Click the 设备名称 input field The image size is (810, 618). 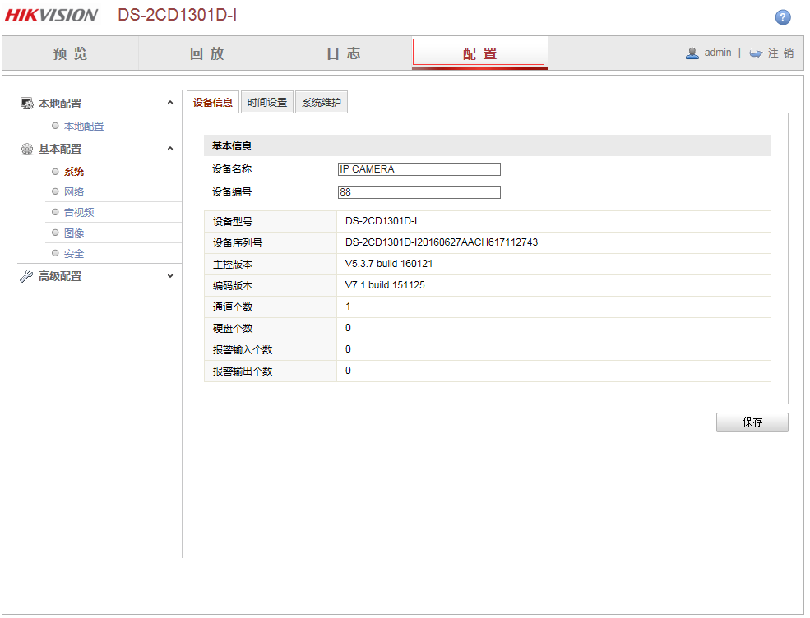(x=419, y=169)
